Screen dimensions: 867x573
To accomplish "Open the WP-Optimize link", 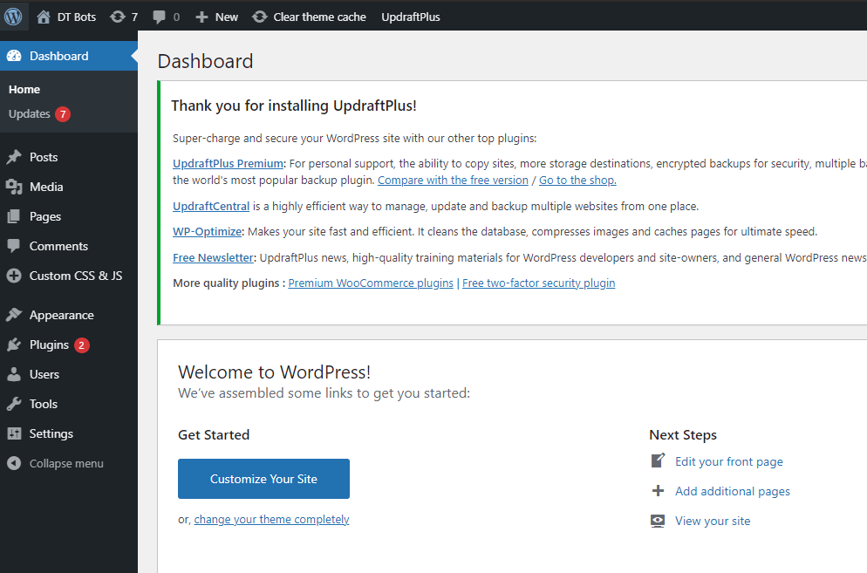I will [208, 232].
